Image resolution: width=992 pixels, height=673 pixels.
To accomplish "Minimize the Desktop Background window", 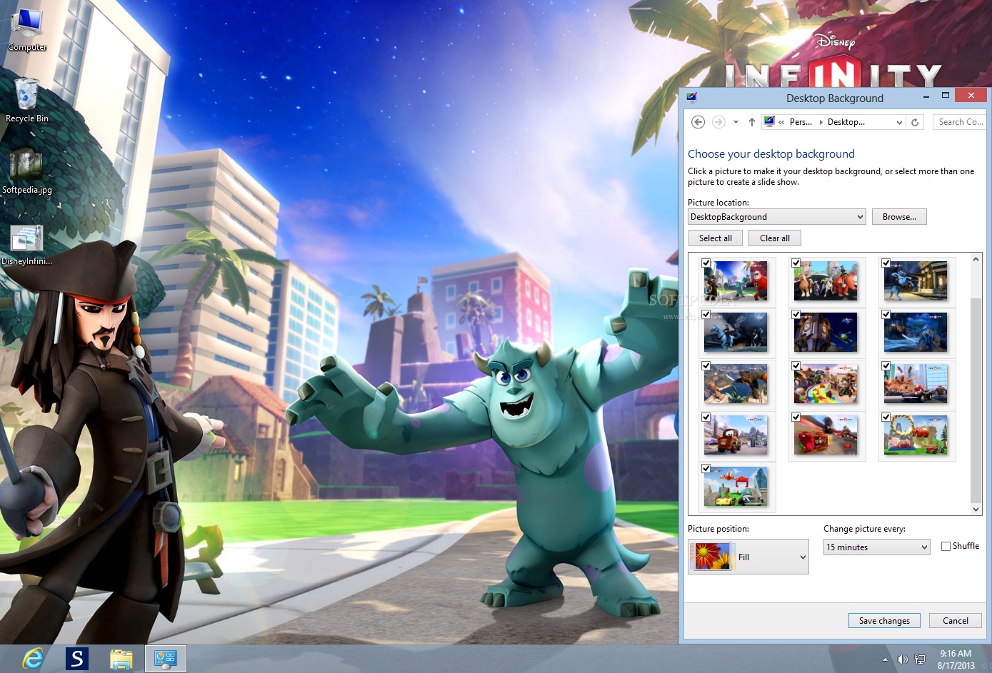I will pos(926,96).
